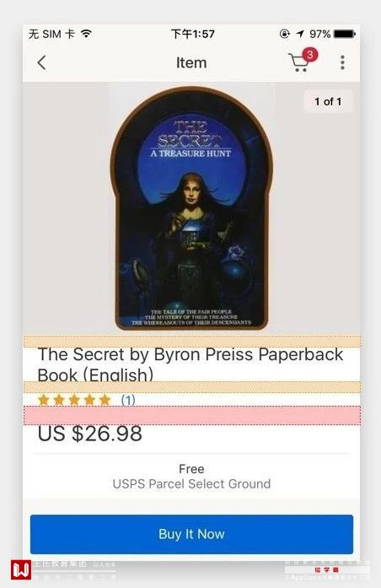This screenshot has height=588, width=381.
Task: Click the red W logo watermark
Action: click(x=21, y=569)
